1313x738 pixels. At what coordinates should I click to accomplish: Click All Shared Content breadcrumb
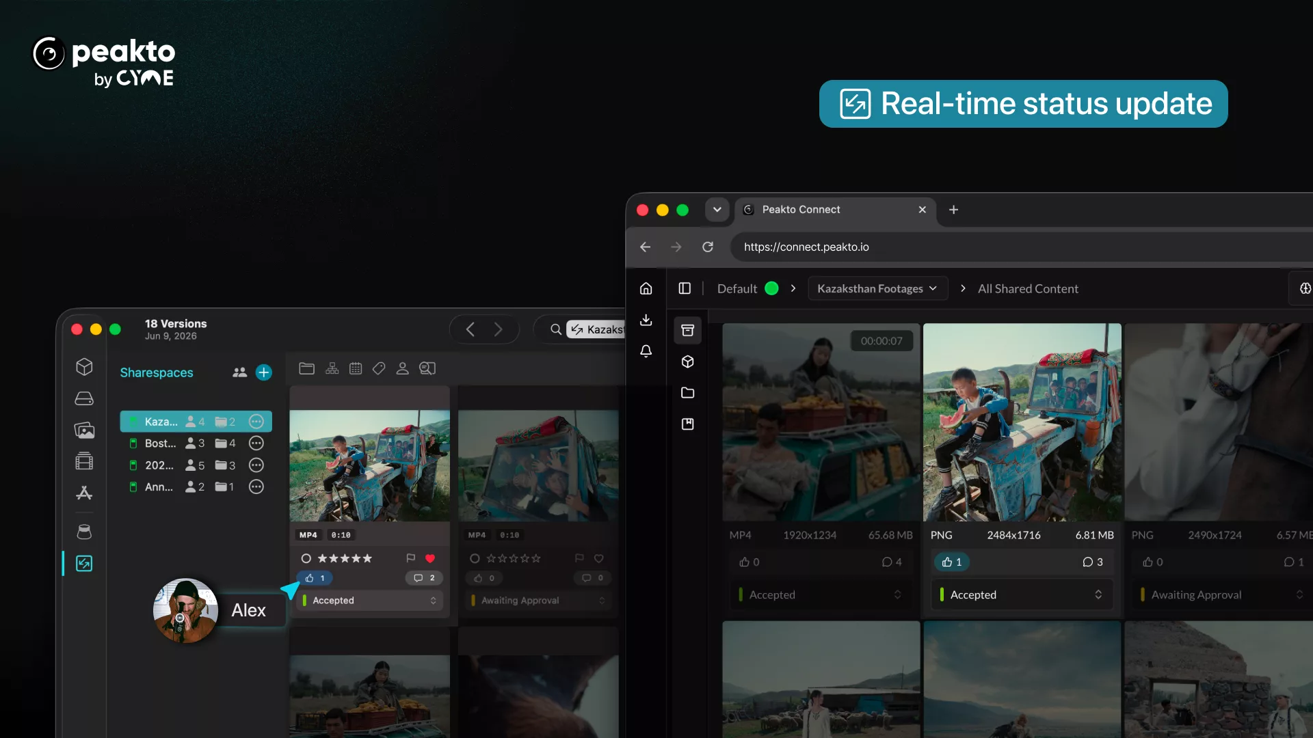point(1028,288)
